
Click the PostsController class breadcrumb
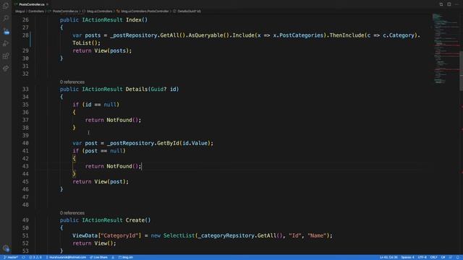tap(145, 12)
